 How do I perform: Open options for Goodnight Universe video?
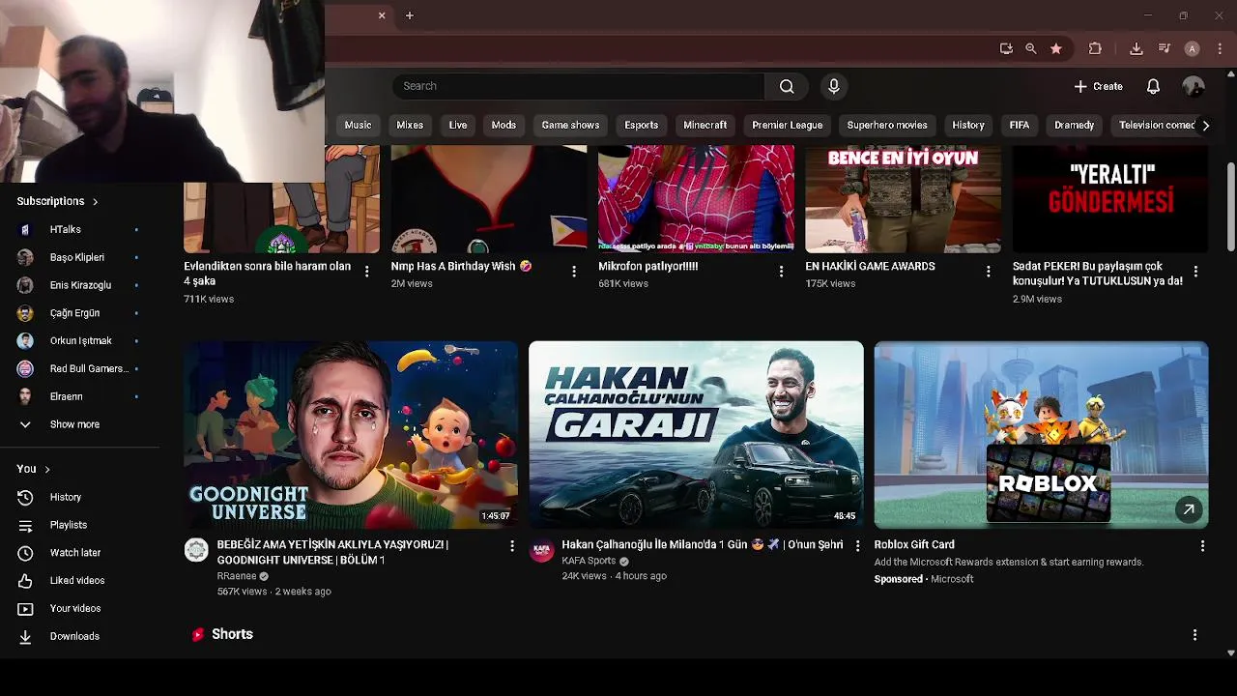pos(512,546)
